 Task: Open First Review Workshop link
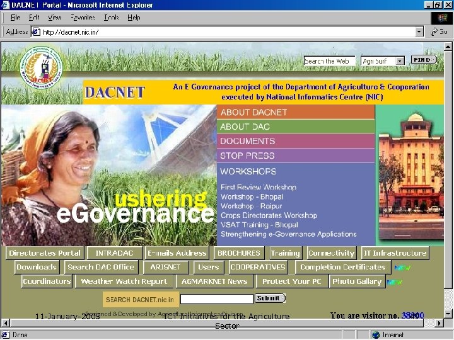tap(259, 188)
